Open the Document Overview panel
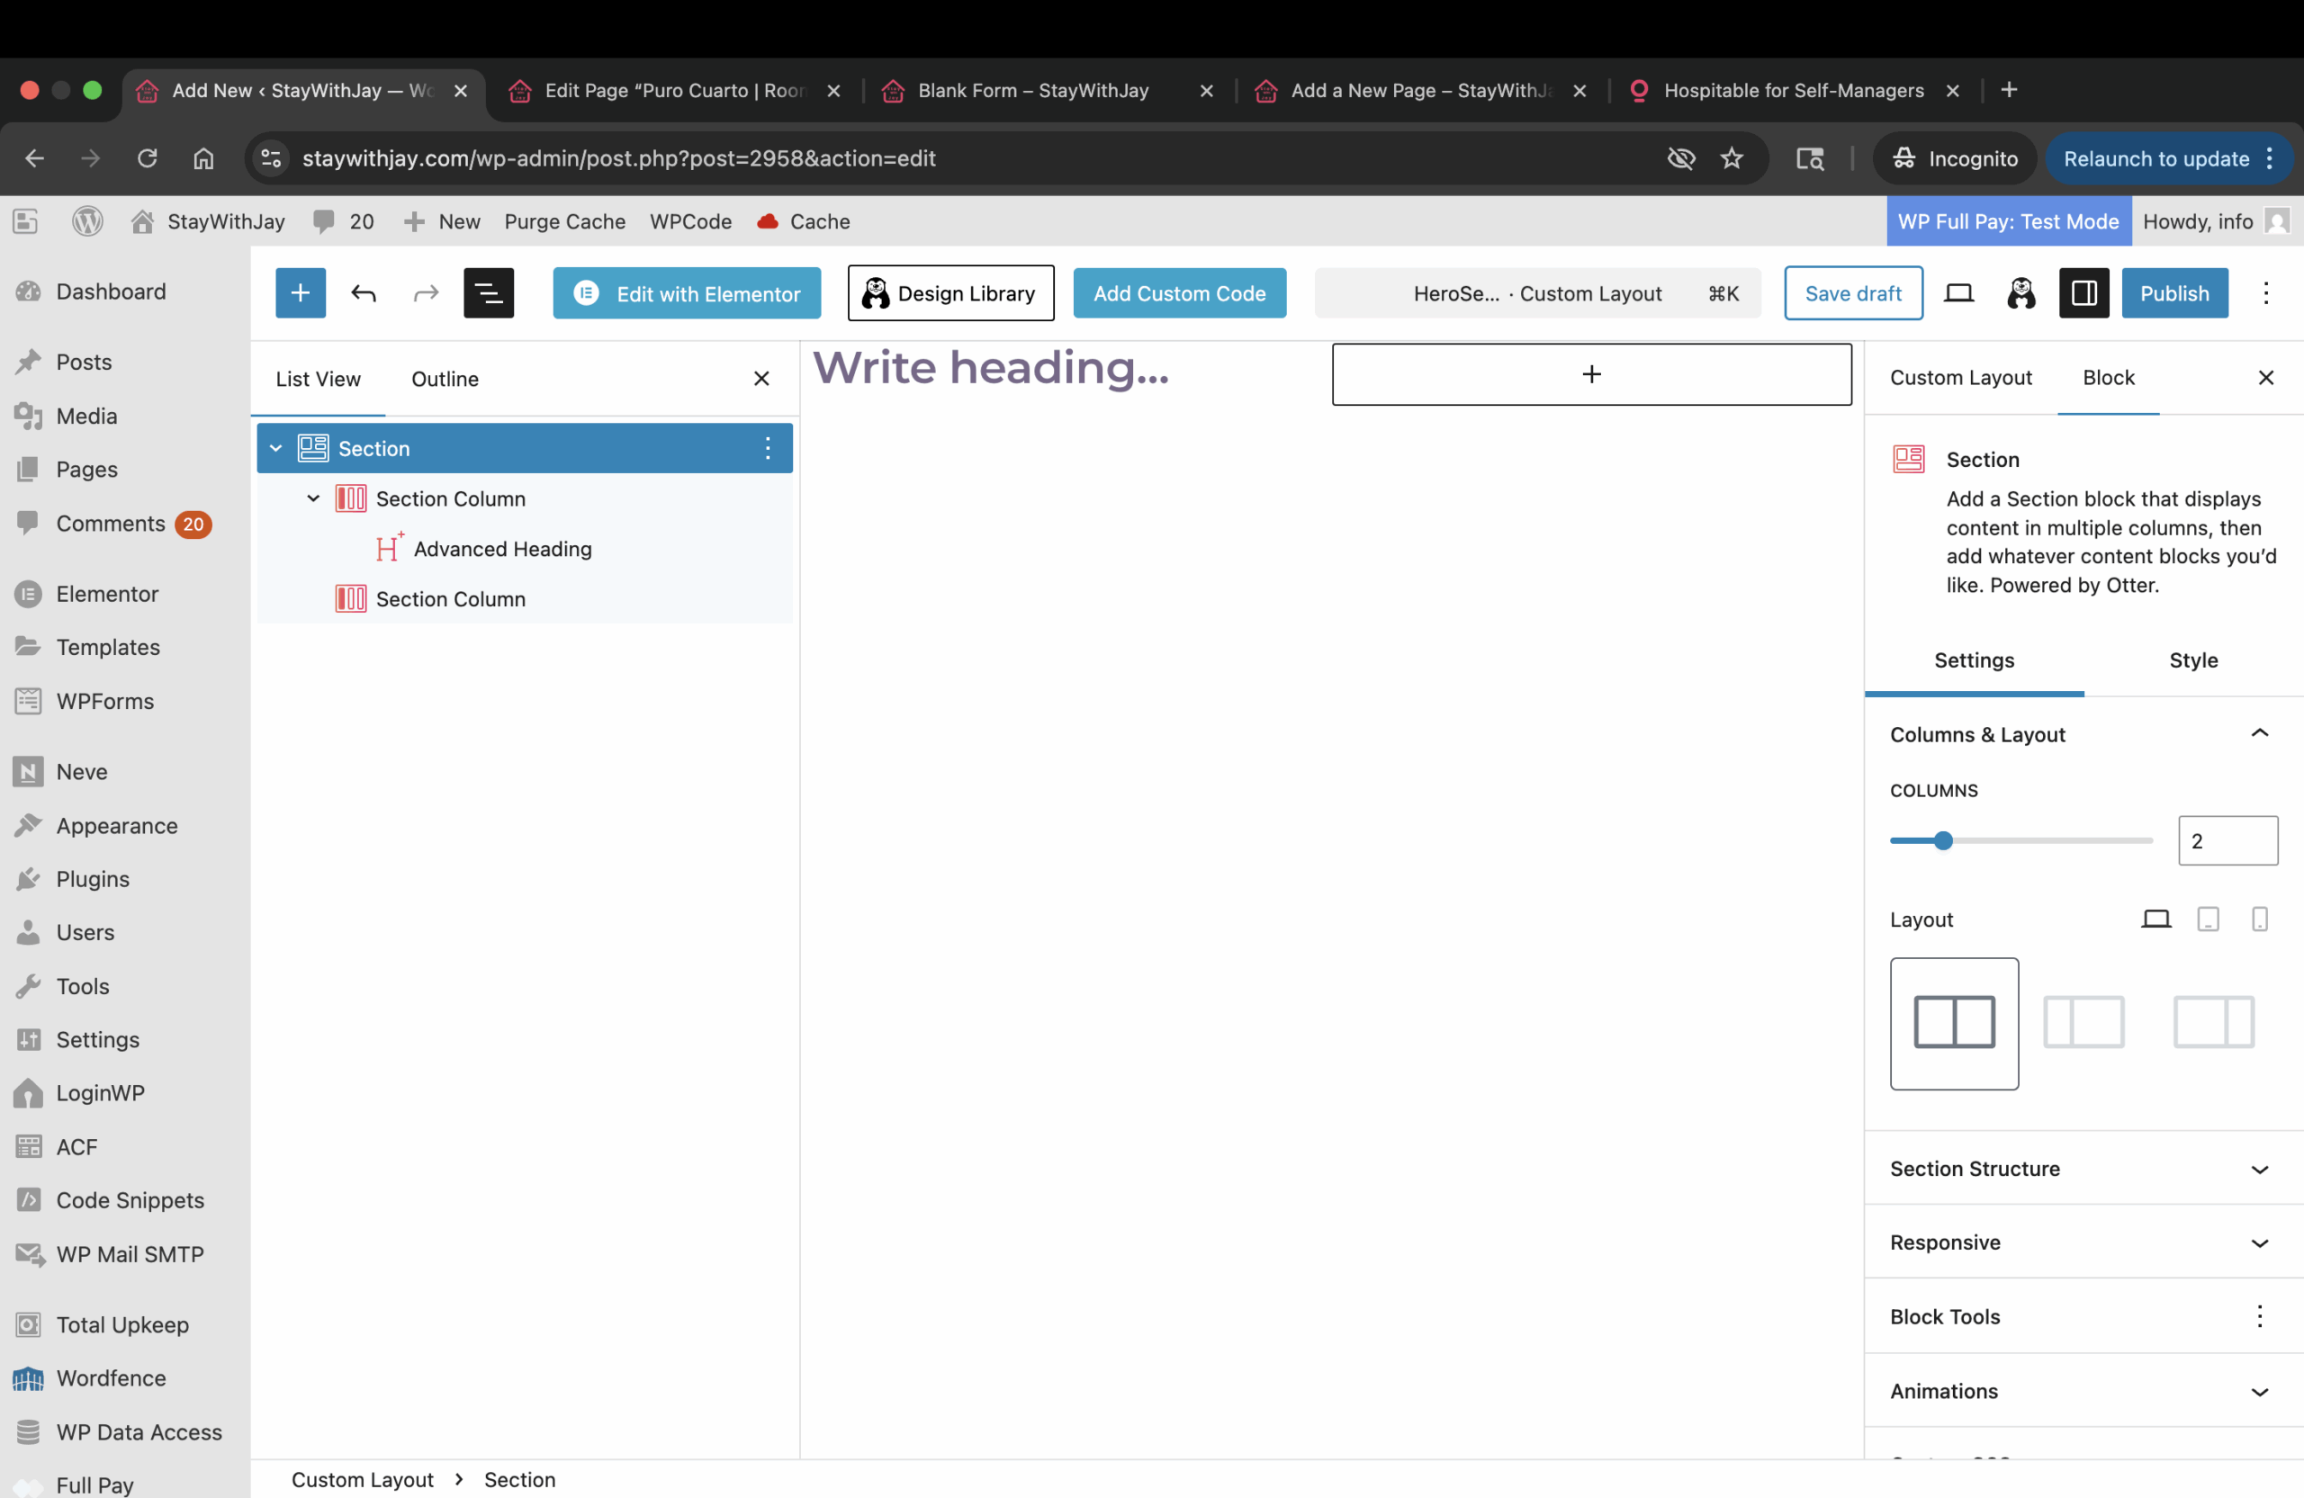Screen dimensions: 2304x1498 [x=488, y=292]
